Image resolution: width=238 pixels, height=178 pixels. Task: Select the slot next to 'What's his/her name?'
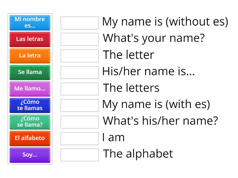[x=80, y=122]
